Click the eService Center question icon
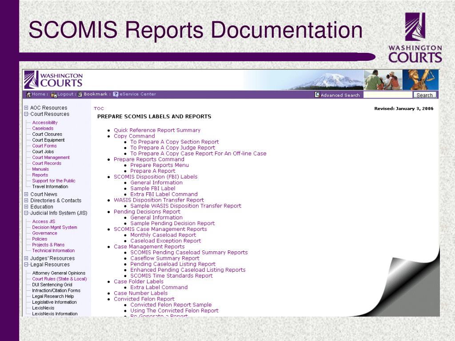 click(x=116, y=94)
